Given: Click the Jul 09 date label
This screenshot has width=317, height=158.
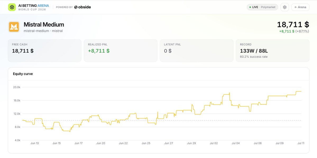Looking at the screenshot, I should (280, 143).
